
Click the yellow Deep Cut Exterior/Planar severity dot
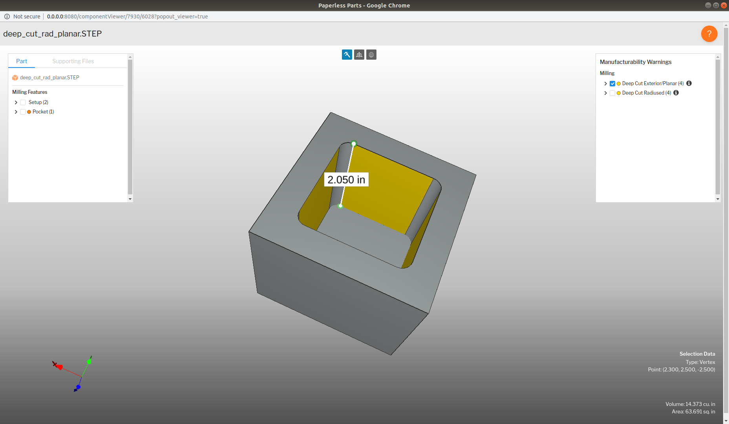click(619, 84)
